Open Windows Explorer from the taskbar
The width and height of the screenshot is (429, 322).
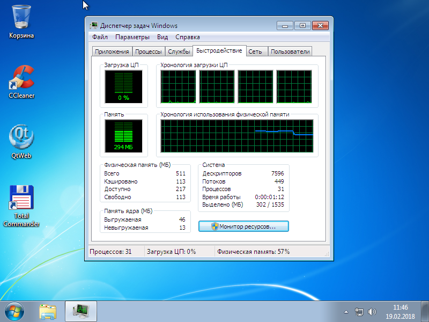pos(48,312)
